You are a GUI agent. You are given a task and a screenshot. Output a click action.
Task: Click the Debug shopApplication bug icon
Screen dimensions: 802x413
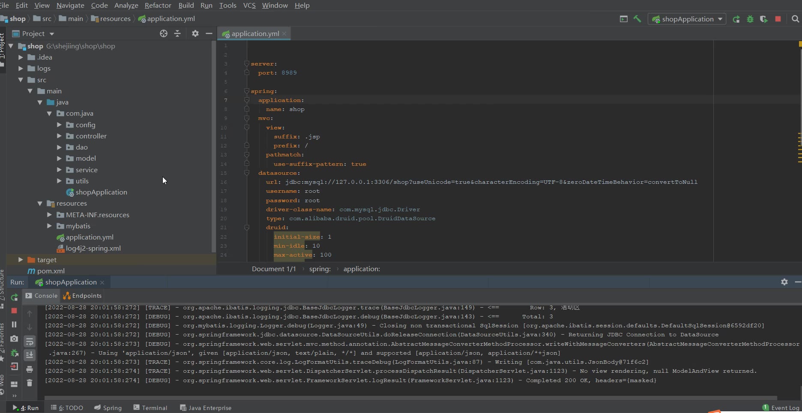[x=750, y=19]
